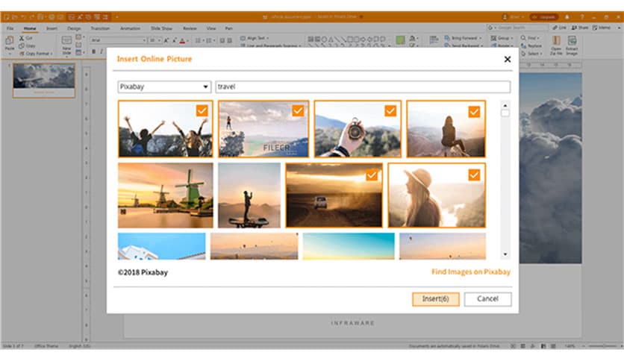624x361 pixels.
Task: Uncheck the woman sitting on rock checkbox
Action: [x=474, y=112]
